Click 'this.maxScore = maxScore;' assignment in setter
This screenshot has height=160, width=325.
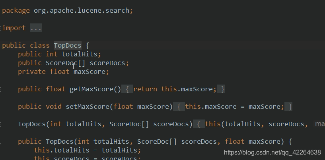click(234, 107)
